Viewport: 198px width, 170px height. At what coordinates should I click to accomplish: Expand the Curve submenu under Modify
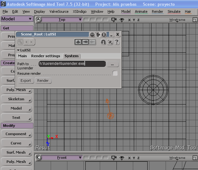pyautogui.click(x=16, y=143)
